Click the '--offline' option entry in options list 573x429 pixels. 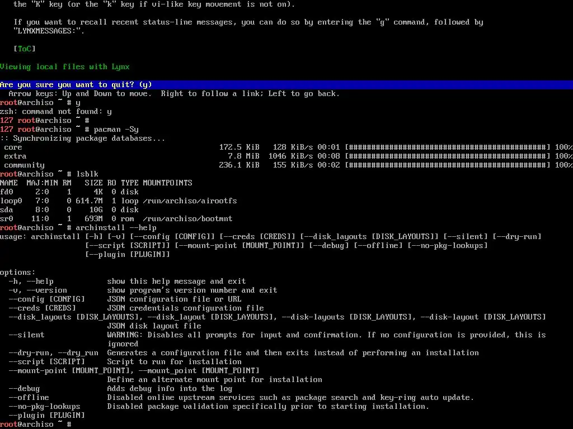pyautogui.click(x=29, y=398)
